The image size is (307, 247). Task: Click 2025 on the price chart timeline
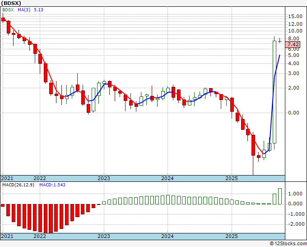pos(232,178)
